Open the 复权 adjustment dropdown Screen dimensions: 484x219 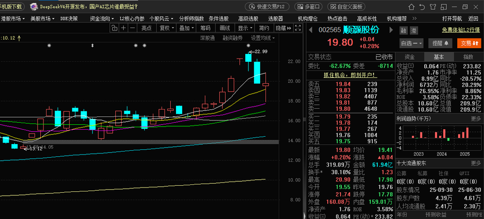pyautogui.click(x=167, y=28)
